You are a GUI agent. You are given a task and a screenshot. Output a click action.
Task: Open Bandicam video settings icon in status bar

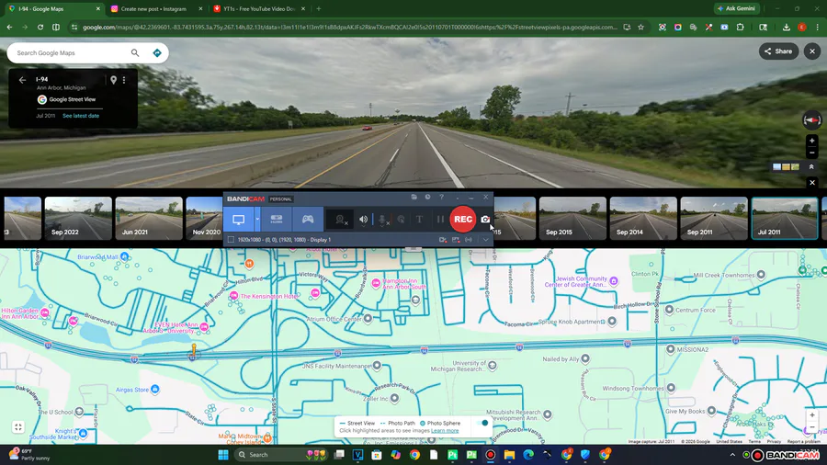click(443, 240)
